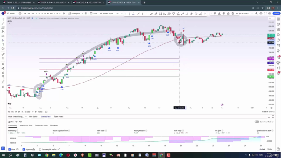This screenshot has width=281, height=158.
Task: Select the crosshair tool in favorites toolbar
Action: click(129, 14)
